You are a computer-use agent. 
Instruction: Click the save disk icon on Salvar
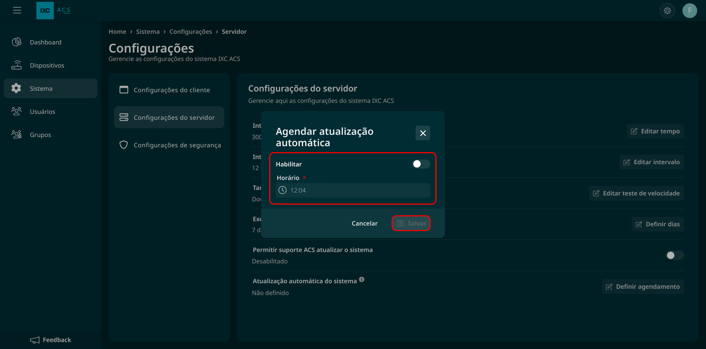click(x=400, y=223)
